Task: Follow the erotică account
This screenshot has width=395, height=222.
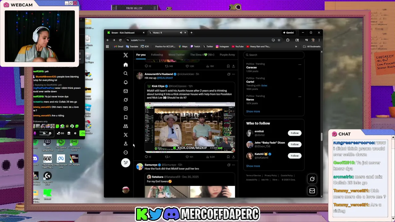Action: click(295, 133)
